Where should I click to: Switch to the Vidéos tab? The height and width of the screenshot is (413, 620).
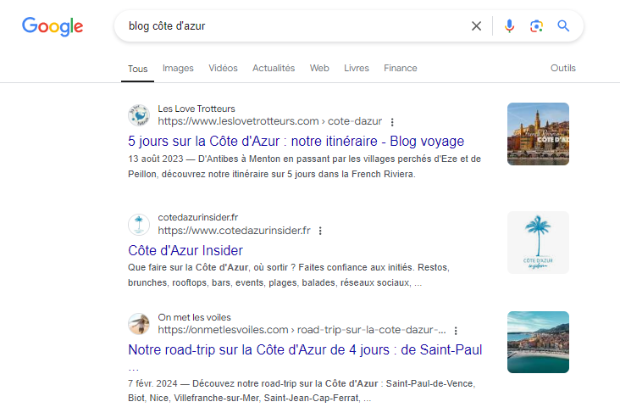point(223,68)
